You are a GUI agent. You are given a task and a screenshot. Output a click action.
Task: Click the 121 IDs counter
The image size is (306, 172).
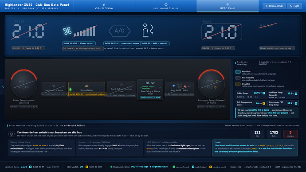click(257, 133)
